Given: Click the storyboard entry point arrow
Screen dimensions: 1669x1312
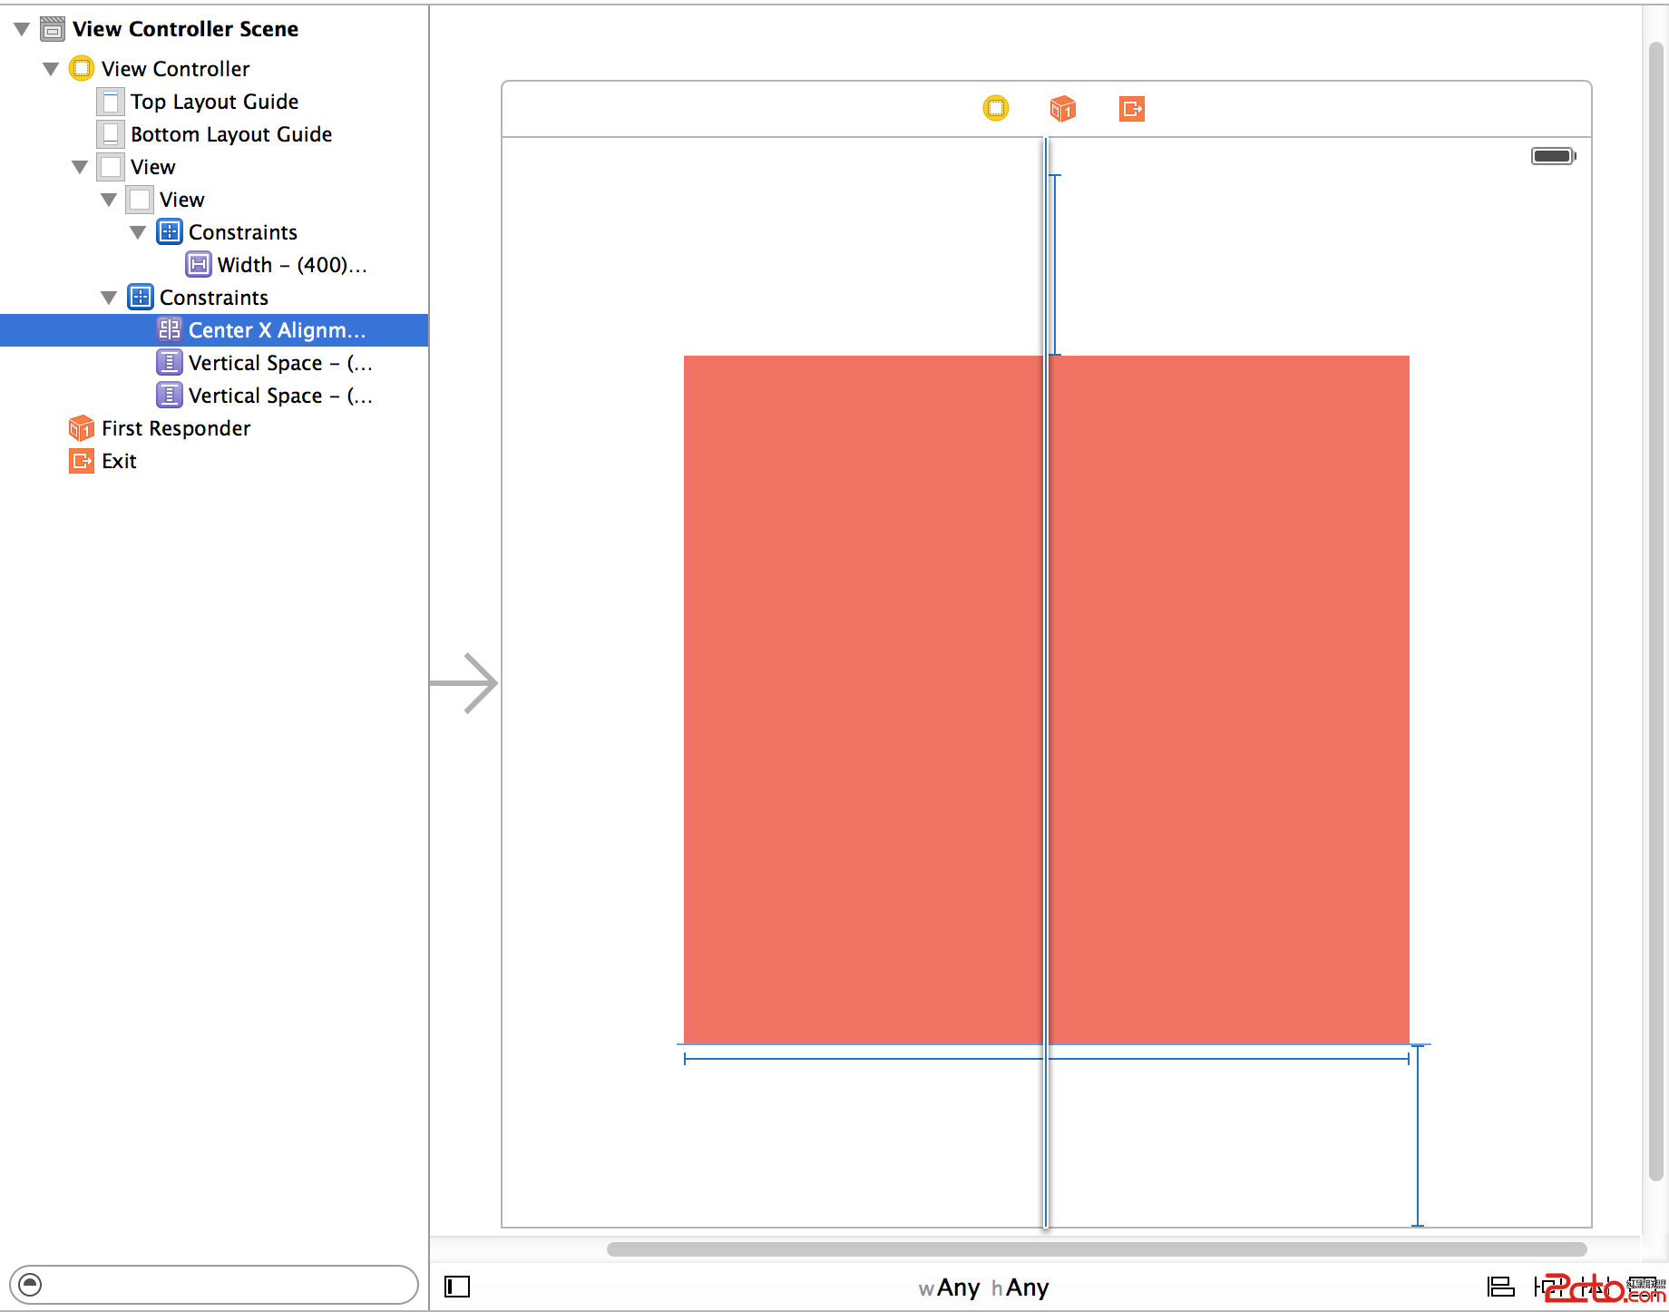Looking at the screenshot, I should pyautogui.click(x=464, y=682).
